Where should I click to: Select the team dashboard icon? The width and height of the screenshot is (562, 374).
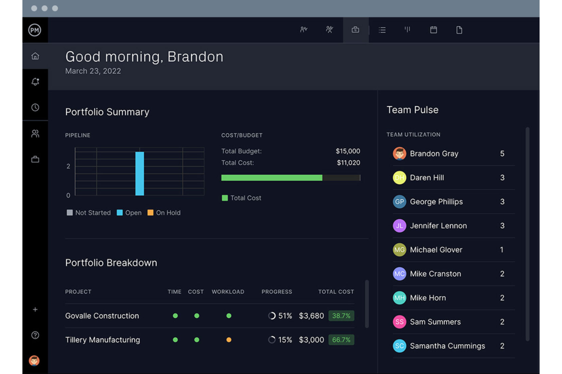[x=330, y=30]
